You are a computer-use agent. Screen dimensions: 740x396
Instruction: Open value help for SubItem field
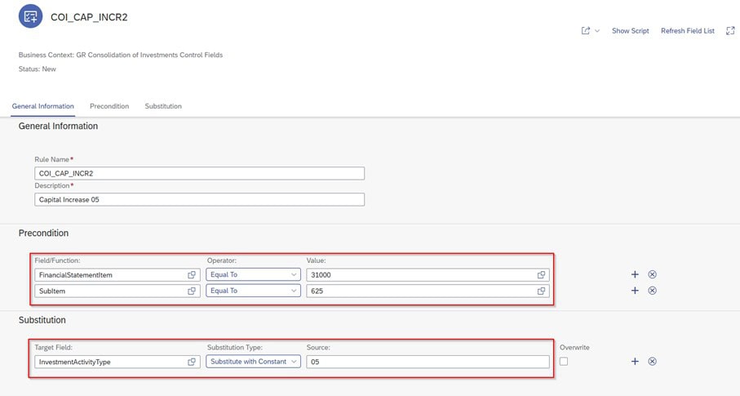[192, 291]
